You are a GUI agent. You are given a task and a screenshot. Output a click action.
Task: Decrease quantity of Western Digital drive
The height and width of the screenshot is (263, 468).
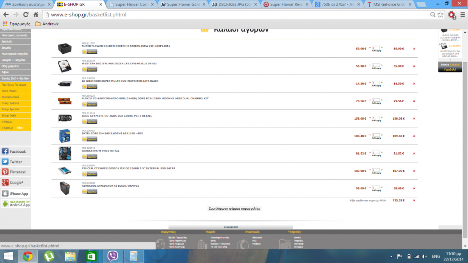tap(370, 65)
